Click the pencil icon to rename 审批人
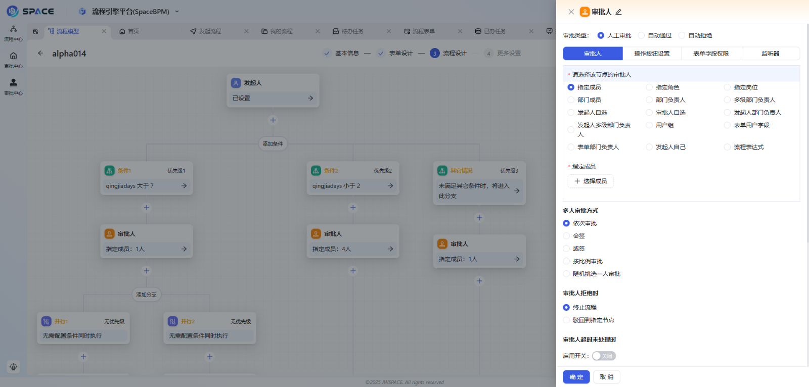Screen dimensions: 809x387 [x=619, y=12]
